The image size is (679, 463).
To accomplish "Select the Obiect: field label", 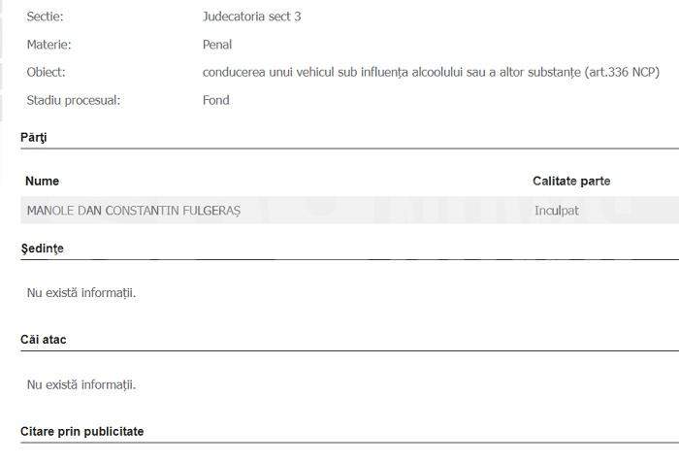I will coord(46,72).
